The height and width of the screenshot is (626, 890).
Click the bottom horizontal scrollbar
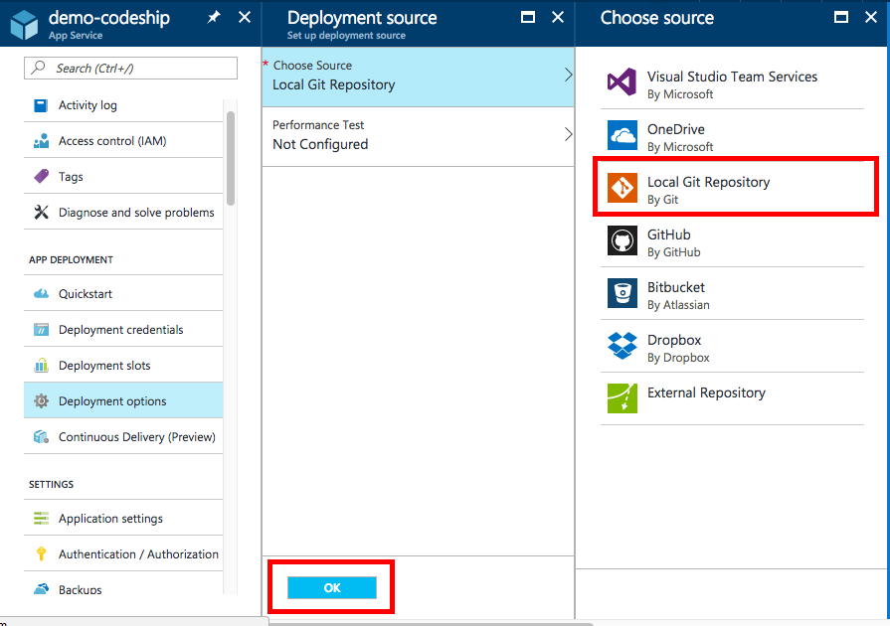pos(432,624)
